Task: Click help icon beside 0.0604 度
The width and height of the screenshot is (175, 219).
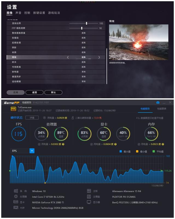Action: click(115, 144)
